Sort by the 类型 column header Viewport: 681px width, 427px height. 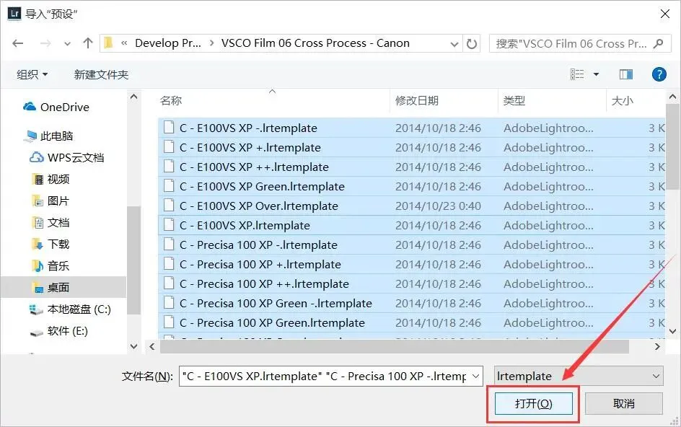click(x=514, y=101)
